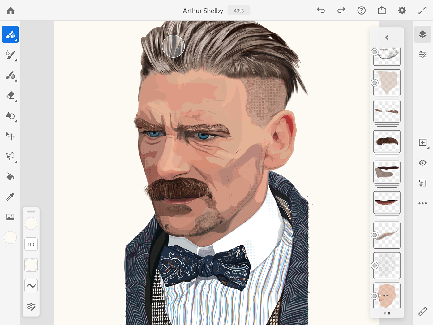Viewport: 433px width, 325px height.
Task: Select the lips layer thumbnail
Action: [x=387, y=202]
